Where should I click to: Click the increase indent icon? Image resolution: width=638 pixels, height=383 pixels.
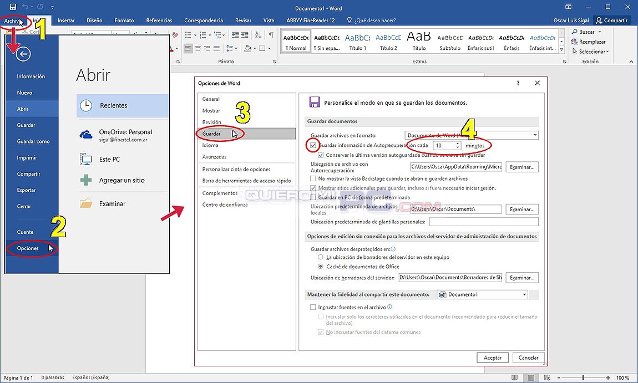[244, 35]
